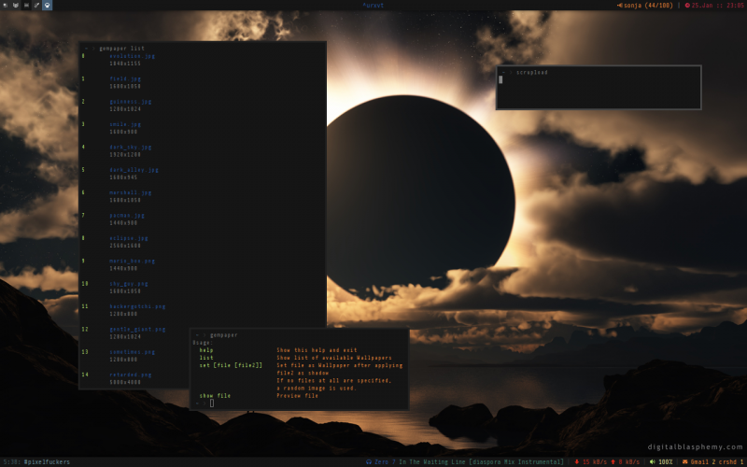Click the crshd 1 mail counter
The height and width of the screenshot is (467, 747).
pyautogui.click(x=731, y=461)
